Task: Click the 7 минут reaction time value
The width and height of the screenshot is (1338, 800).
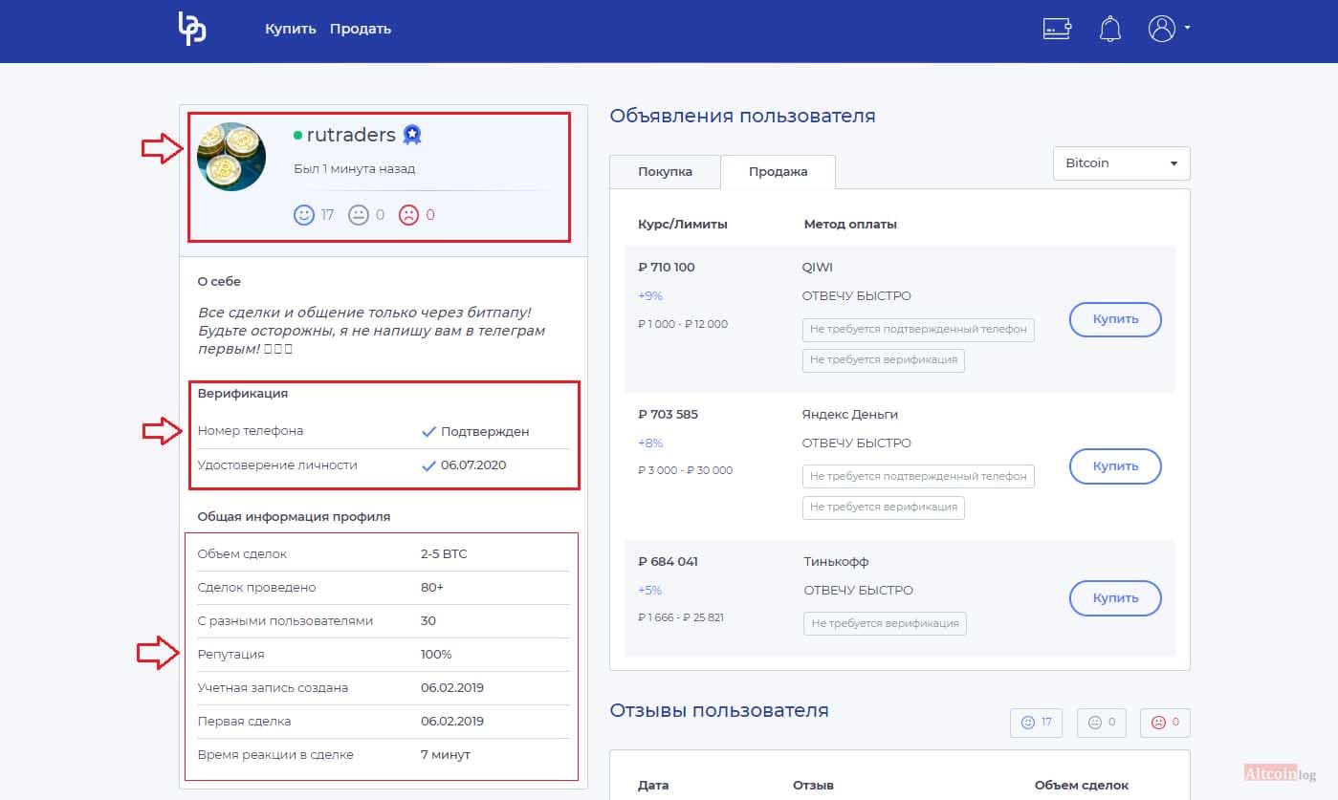Action: (446, 755)
